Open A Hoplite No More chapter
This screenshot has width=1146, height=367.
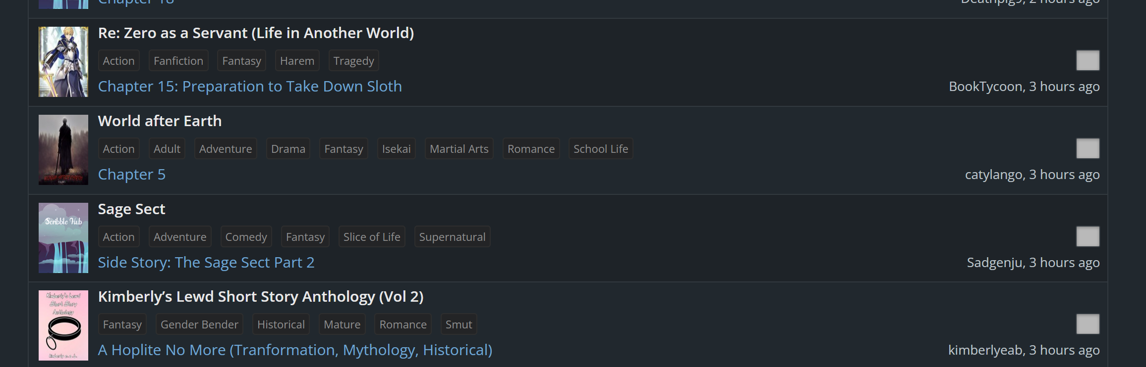point(295,350)
